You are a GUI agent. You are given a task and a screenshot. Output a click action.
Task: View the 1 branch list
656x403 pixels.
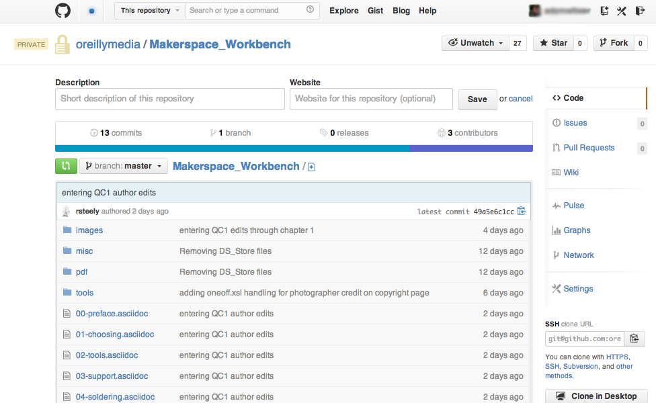pyautogui.click(x=230, y=133)
